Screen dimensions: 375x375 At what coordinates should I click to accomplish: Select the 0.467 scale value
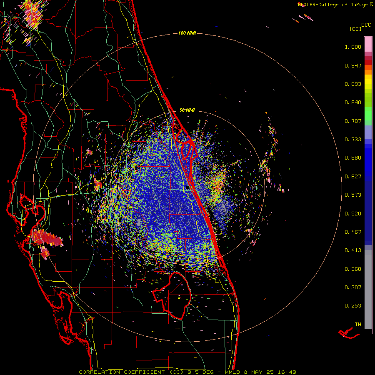[353, 232]
